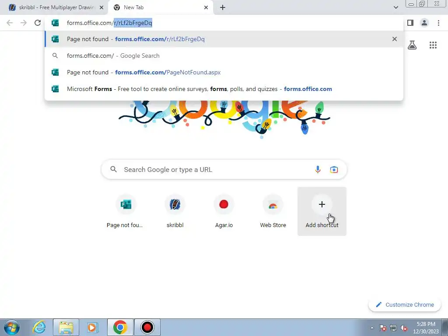Remove the rLf2bFrgeDq suggestion
The height and width of the screenshot is (336, 448).
(395, 39)
